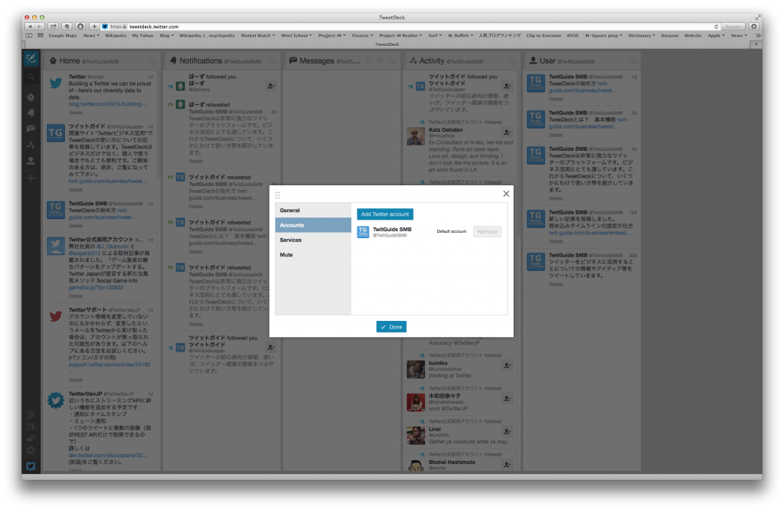Screen dimensions: 784x510
Task: Open the Amazon bookmark
Action: (x=669, y=35)
